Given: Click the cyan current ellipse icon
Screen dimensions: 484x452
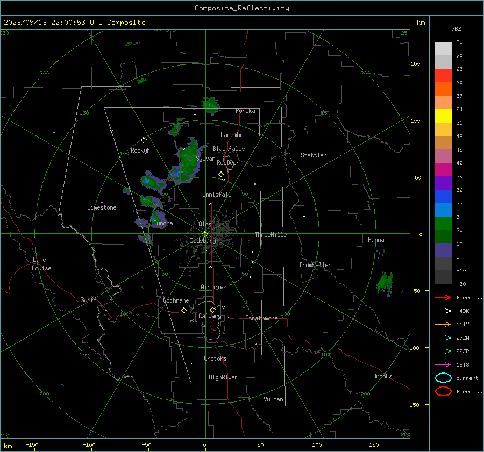Looking at the screenshot, I should click(443, 378).
